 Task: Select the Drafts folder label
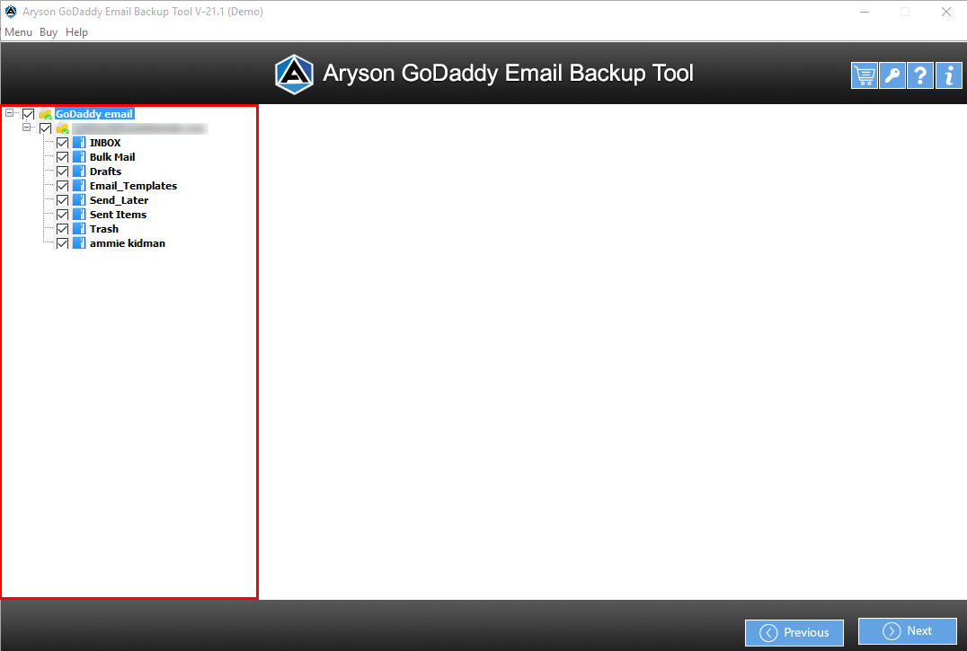point(105,172)
